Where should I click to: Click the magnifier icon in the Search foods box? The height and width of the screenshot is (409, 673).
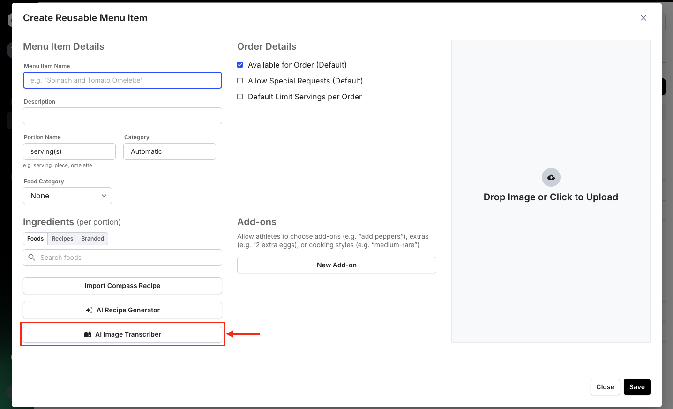(x=32, y=258)
